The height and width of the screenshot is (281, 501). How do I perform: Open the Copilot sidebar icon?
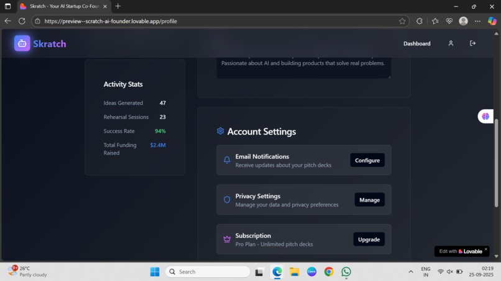click(x=492, y=21)
